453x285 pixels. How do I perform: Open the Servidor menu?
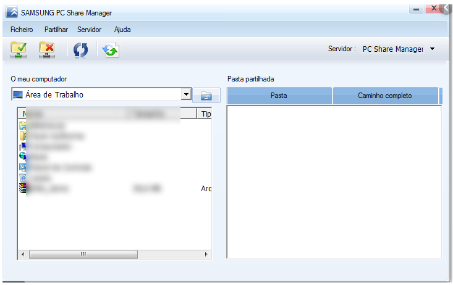[89, 30]
